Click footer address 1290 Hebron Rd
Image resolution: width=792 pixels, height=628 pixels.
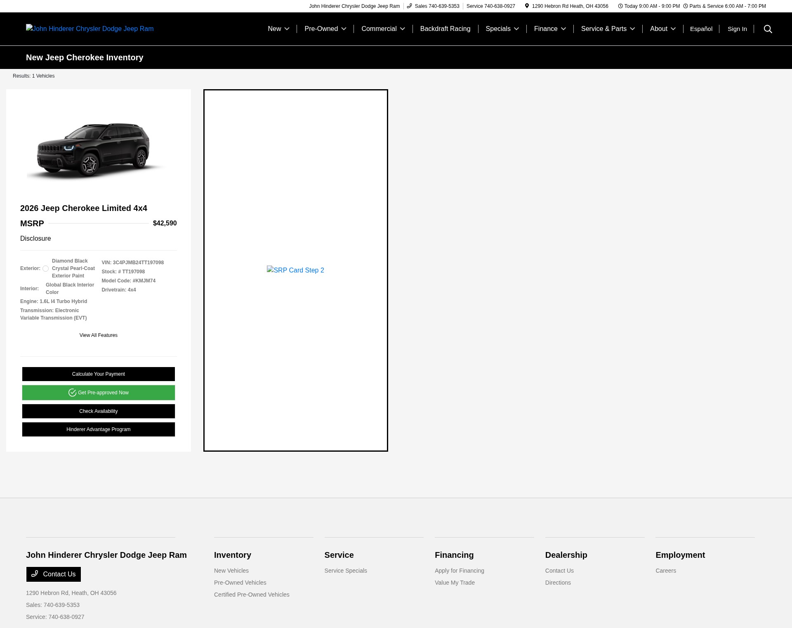[71, 593]
